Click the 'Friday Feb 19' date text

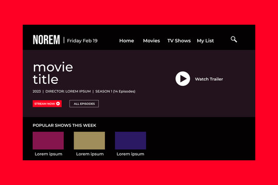(x=82, y=41)
